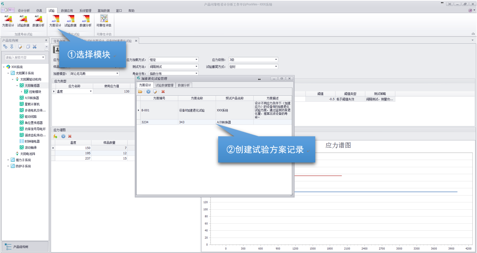The width and height of the screenshot is (477, 253).
Task: Switch to 试验数据管理 tab in dialog
Action: [x=165, y=85]
